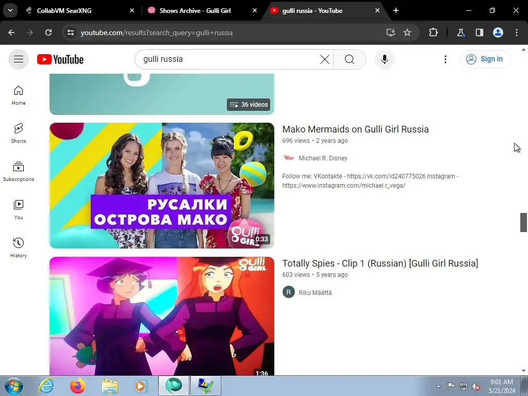Show hidden tray icons arrow
This screenshot has height=396, width=528.
438,386
